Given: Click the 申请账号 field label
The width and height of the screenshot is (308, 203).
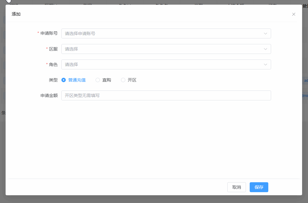Looking at the screenshot, I should click(x=49, y=33).
